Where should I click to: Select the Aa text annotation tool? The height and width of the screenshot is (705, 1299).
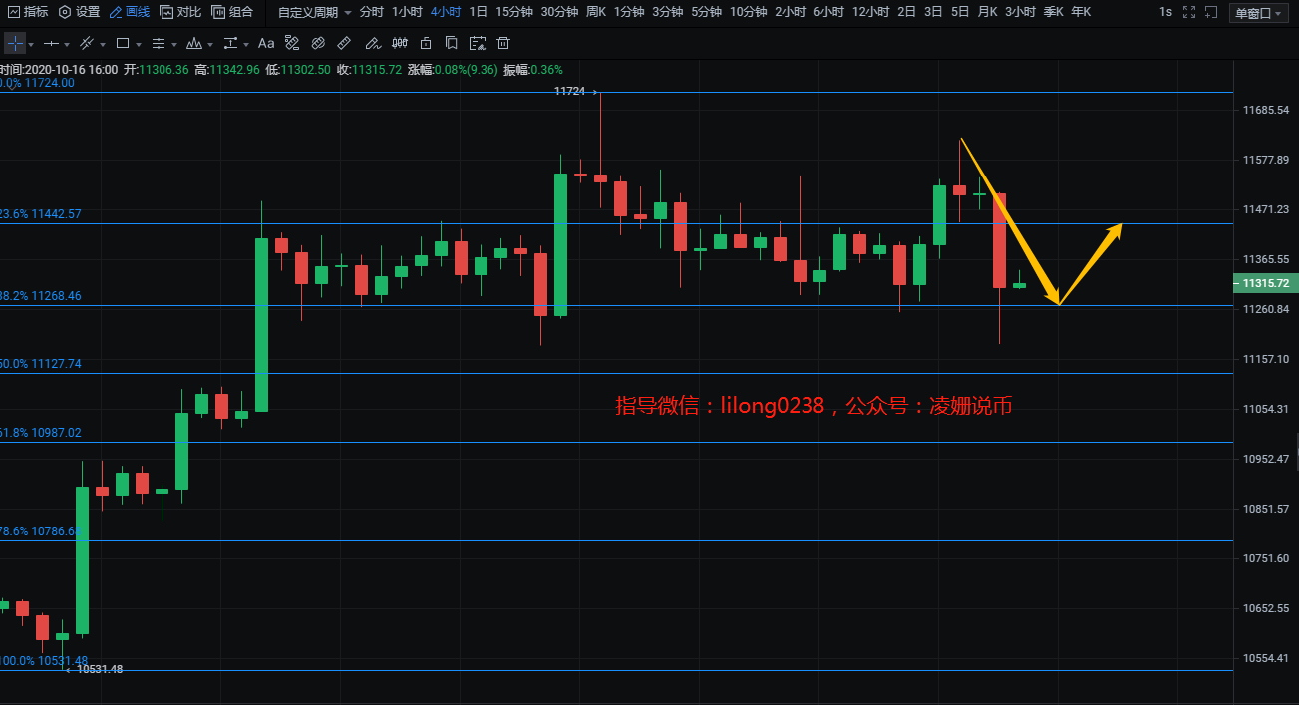pyautogui.click(x=266, y=44)
